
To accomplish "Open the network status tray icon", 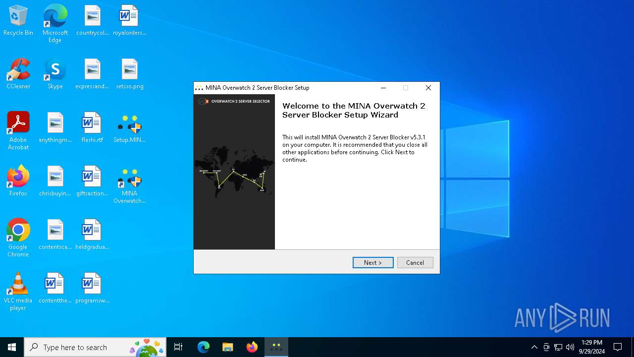I will pyautogui.click(x=558, y=347).
